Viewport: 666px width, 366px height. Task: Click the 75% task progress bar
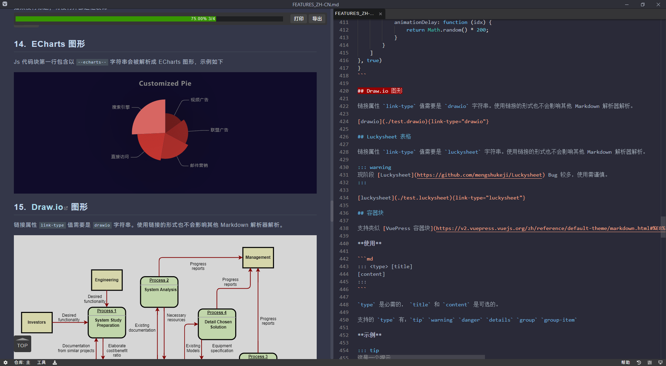coord(149,19)
